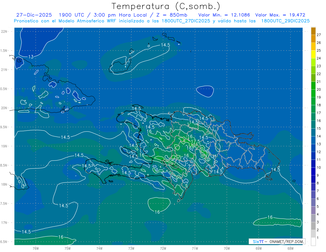Click the '13' contour label on the map

(x=31, y=57)
